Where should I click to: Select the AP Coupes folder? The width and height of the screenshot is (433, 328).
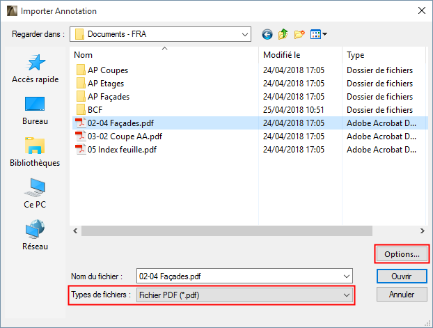(x=108, y=70)
